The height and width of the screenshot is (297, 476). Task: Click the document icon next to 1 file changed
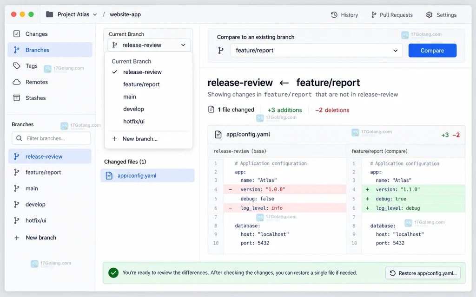(212, 110)
